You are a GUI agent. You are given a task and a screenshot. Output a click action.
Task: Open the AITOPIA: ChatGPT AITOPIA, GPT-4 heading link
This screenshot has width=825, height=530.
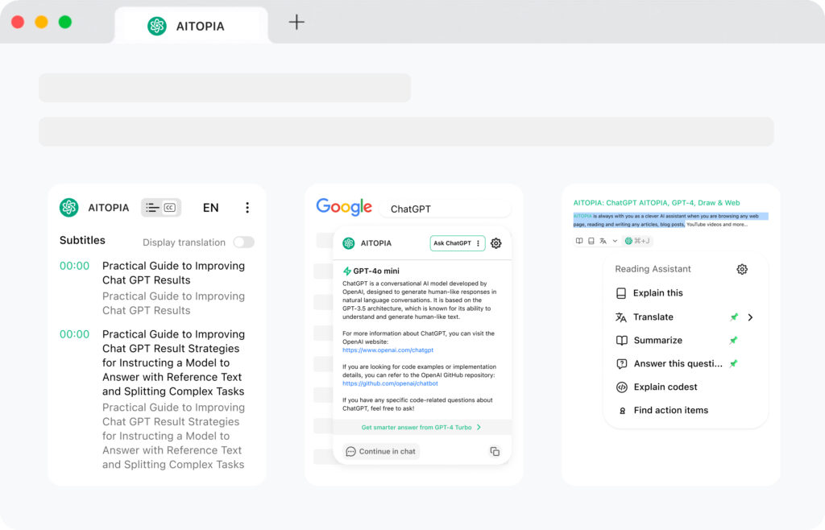[657, 202]
